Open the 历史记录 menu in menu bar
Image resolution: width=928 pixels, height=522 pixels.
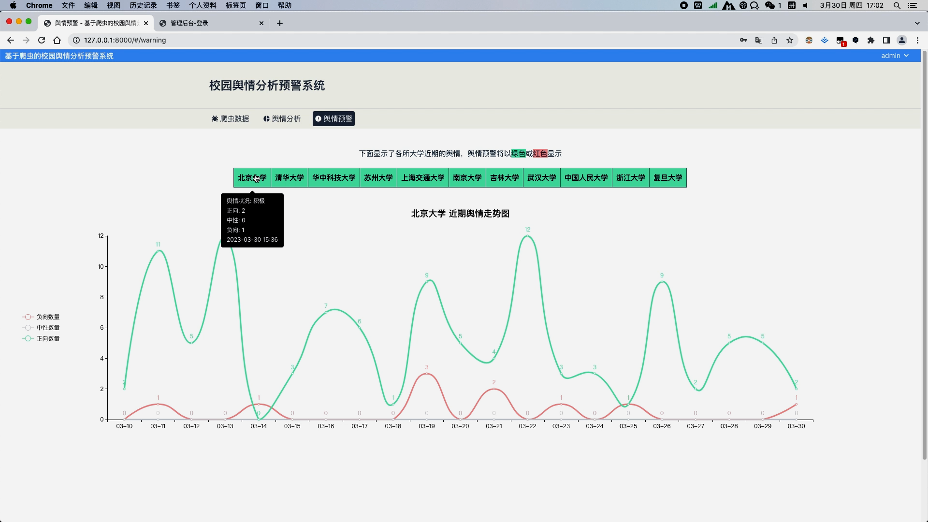pos(143,5)
